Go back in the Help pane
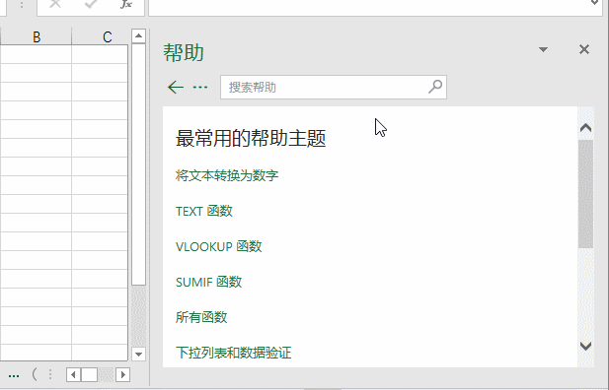Viewport: 609px width, 390px height. [x=176, y=88]
